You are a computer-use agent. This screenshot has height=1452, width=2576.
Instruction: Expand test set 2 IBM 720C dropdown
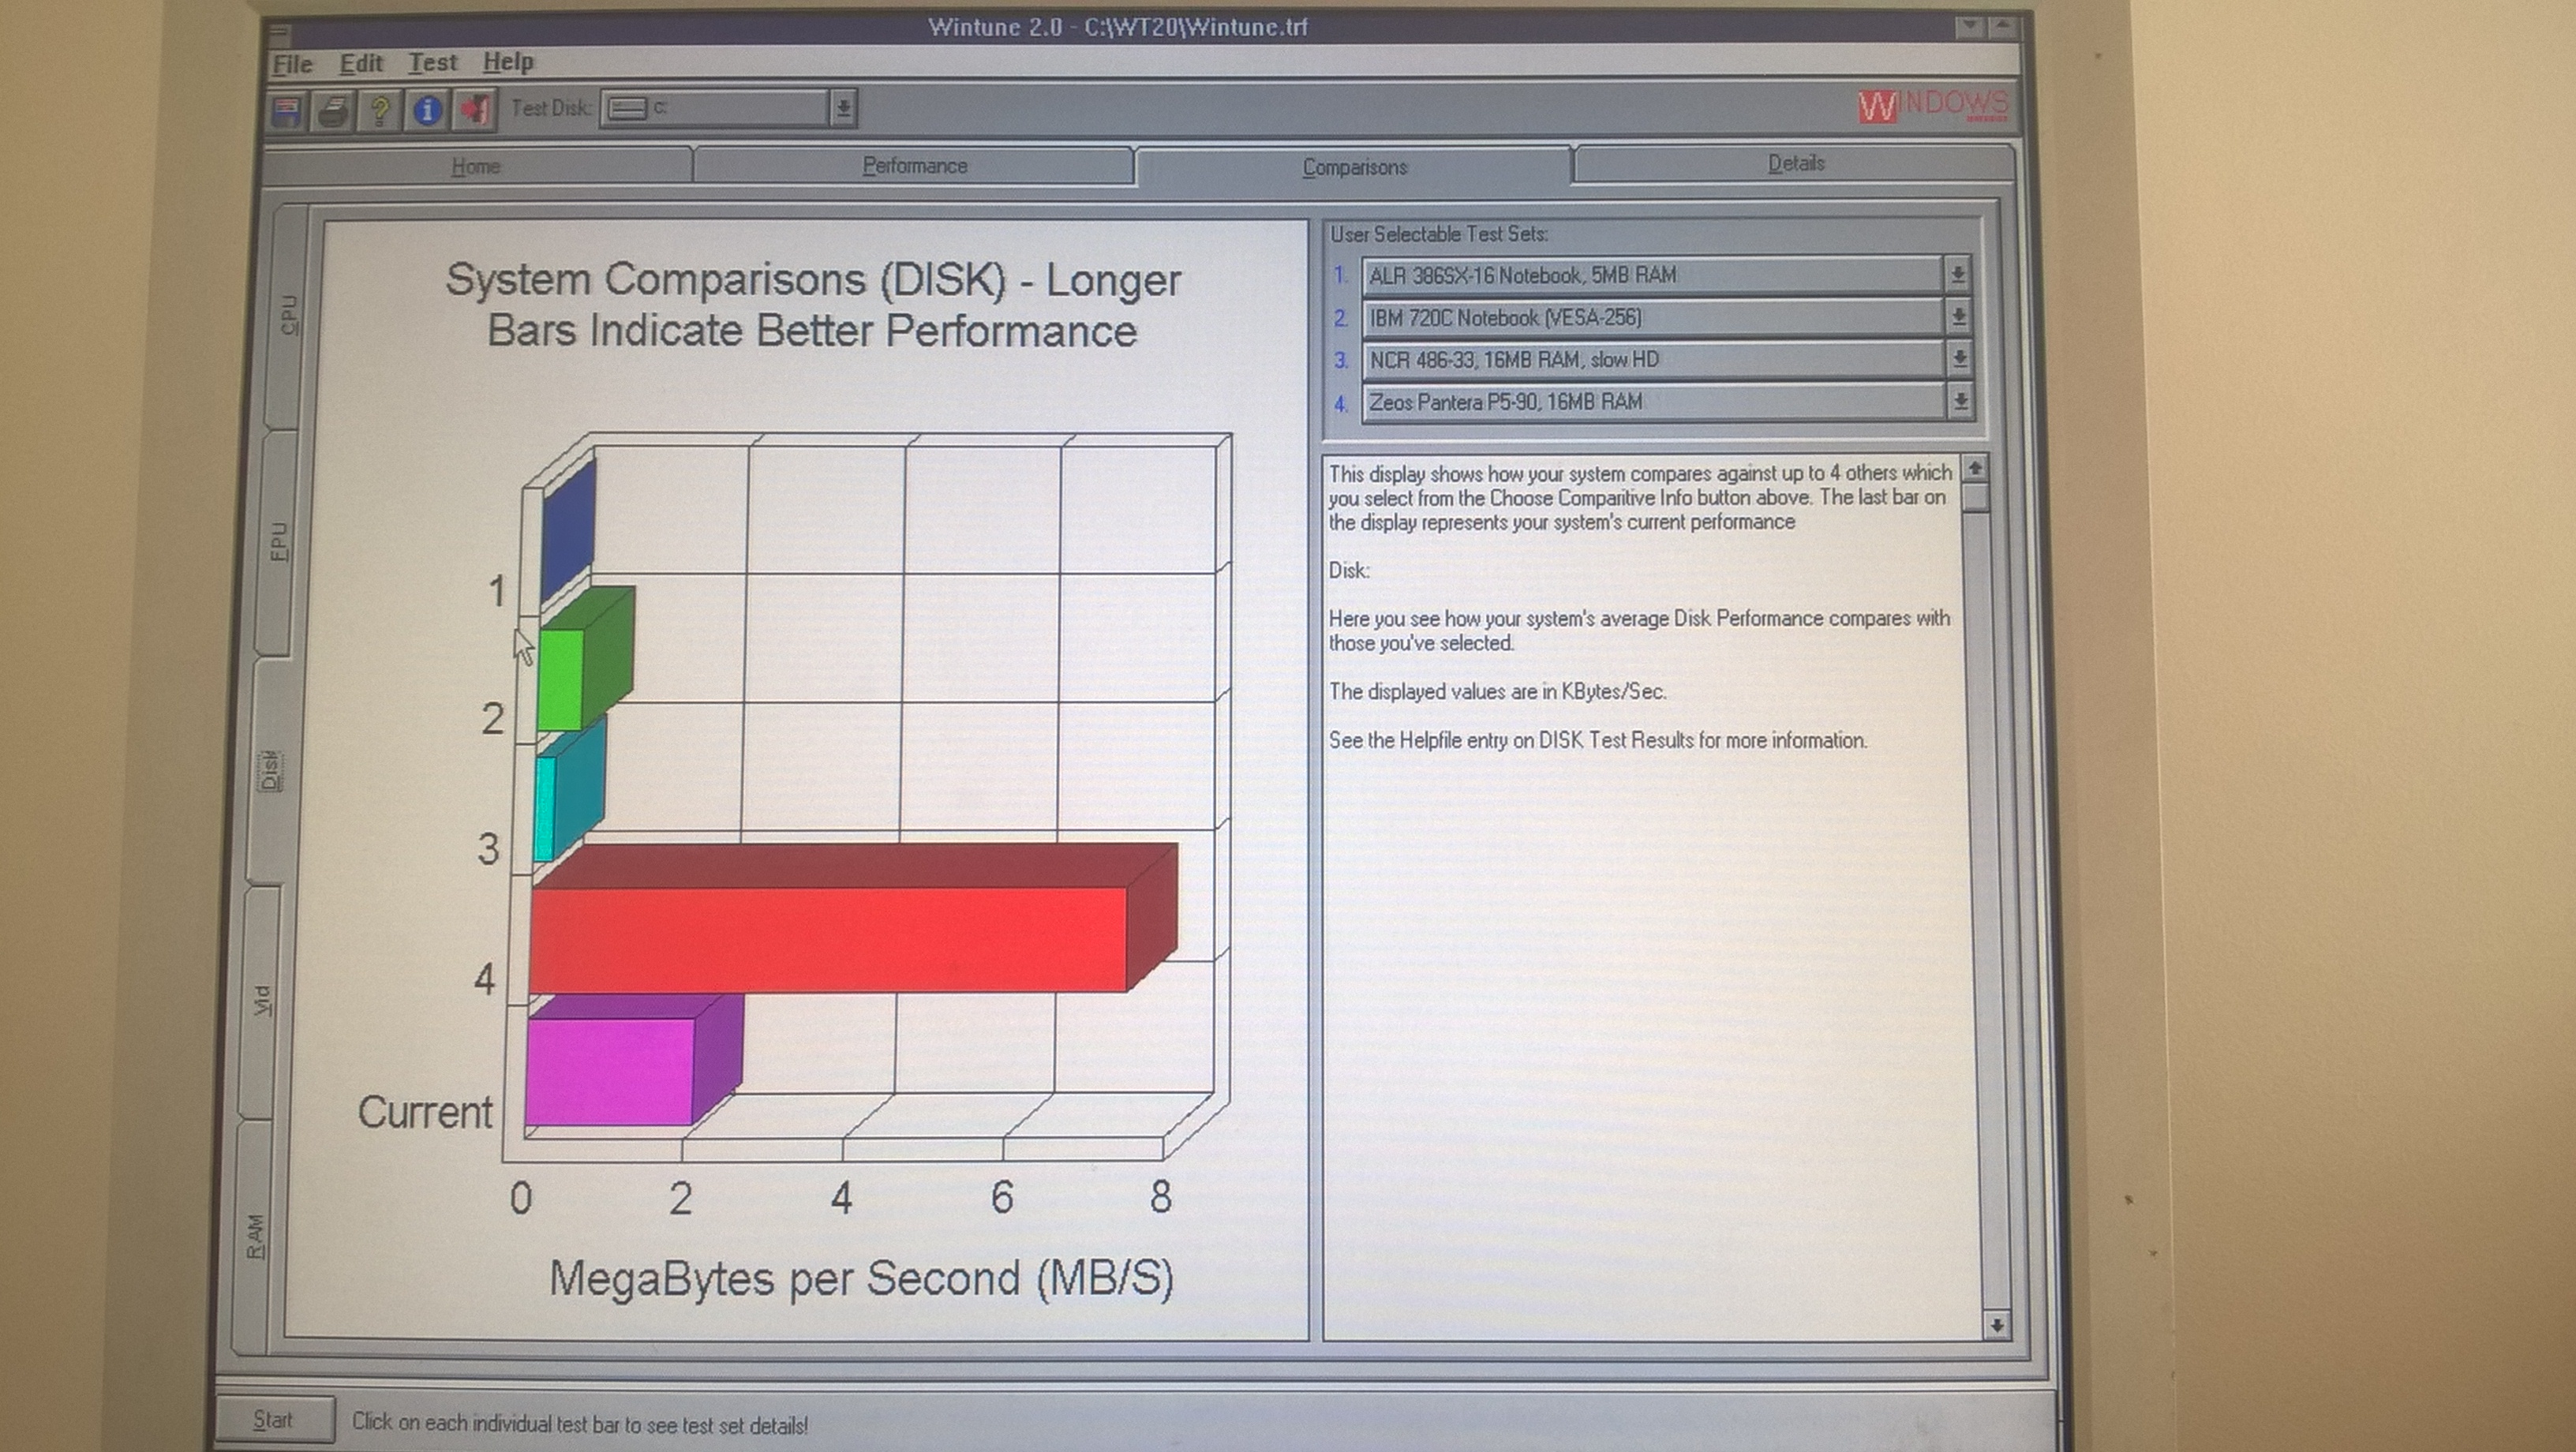coord(1958,317)
